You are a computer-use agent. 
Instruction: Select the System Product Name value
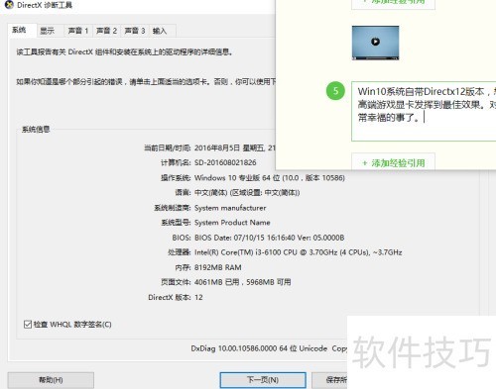tap(232, 223)
